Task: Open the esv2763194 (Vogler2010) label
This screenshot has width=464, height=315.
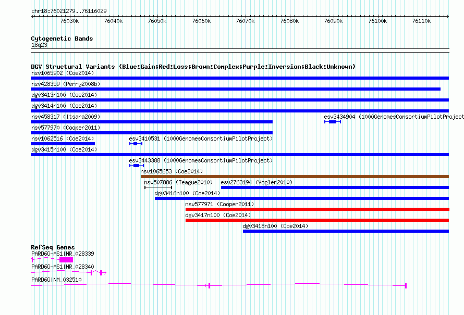Action: point(257,182)
